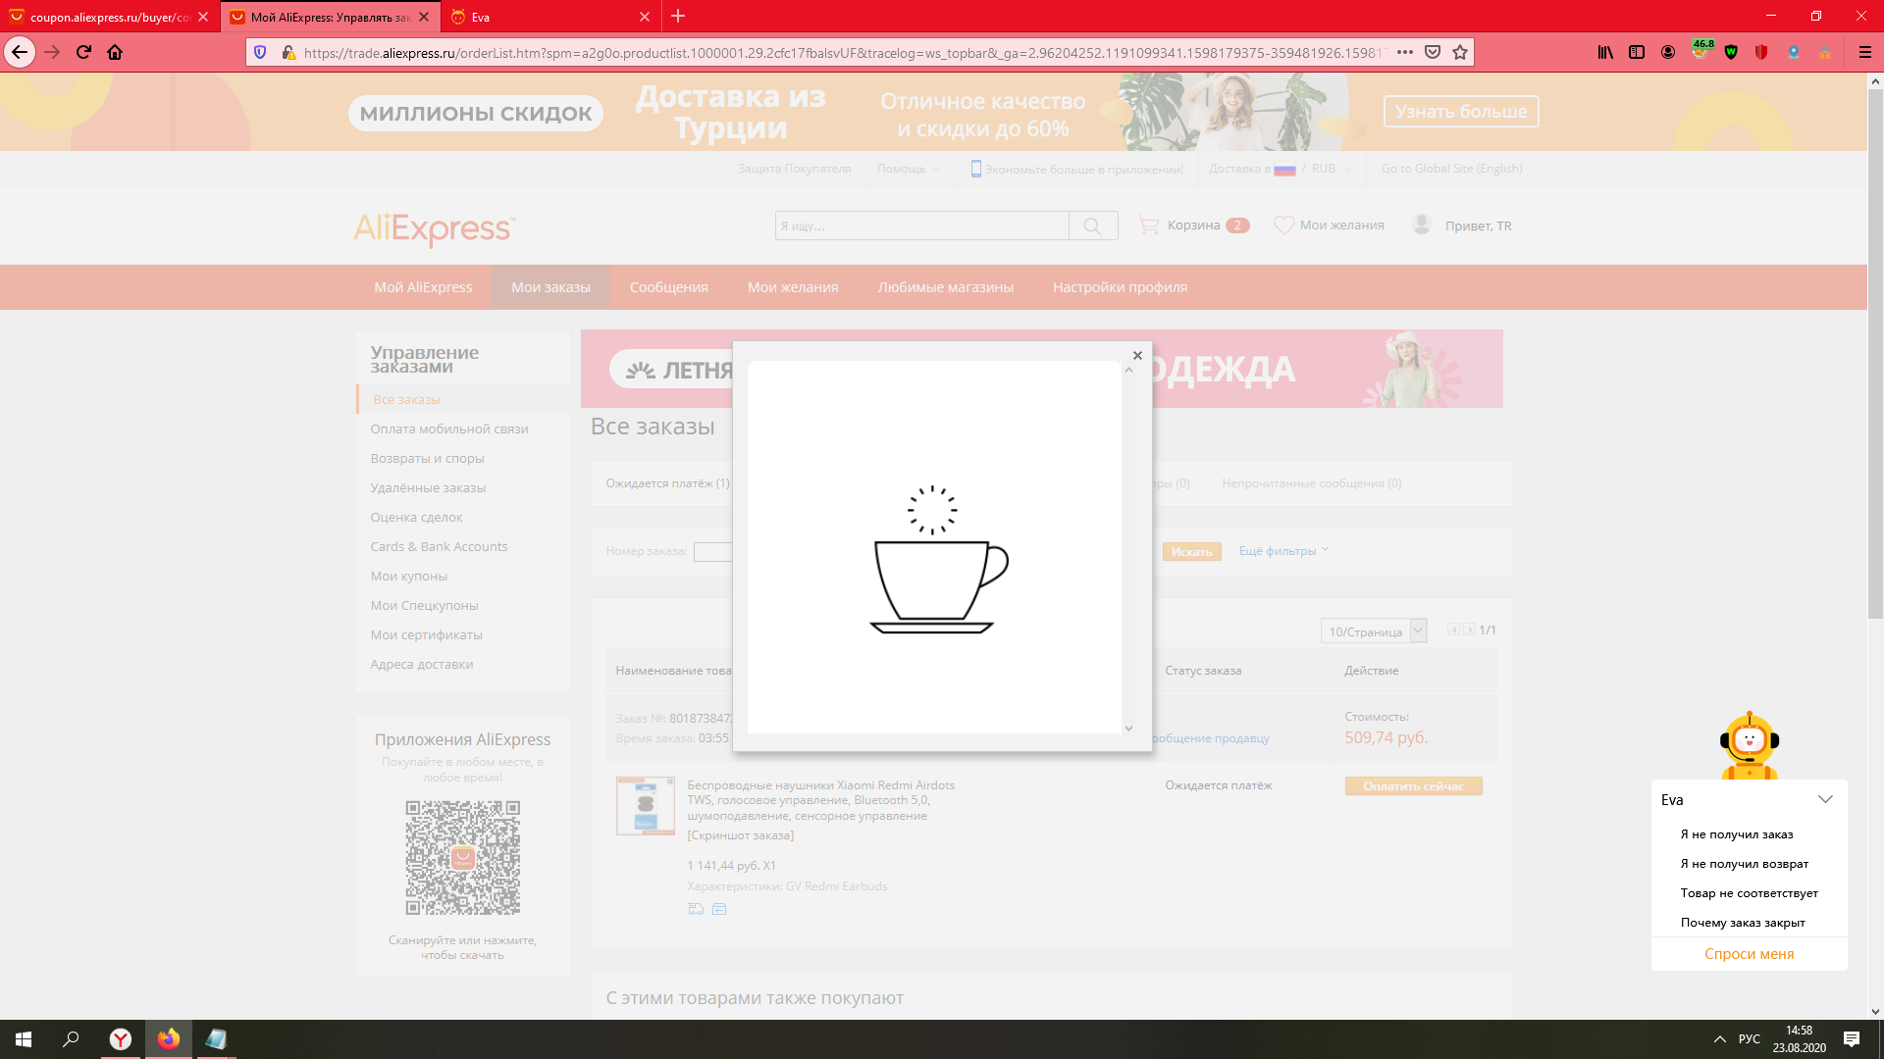Click the user avatar icon

1422,225
